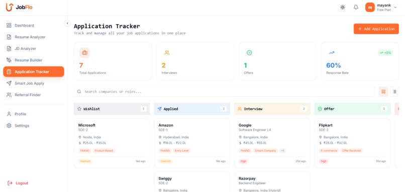Open JD Analyzer in the sidebar
The image size is (405, 192).
click(34, 49)
